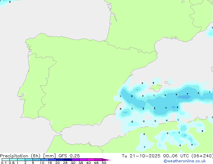213x164 pixels.
Task: Click the 10 to 15 mm legend swatch
Action: 45,160
